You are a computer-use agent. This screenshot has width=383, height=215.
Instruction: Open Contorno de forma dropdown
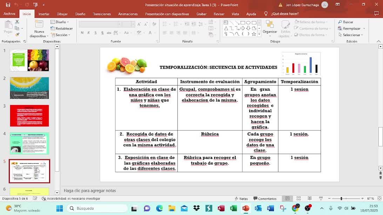tap(313, 28)
